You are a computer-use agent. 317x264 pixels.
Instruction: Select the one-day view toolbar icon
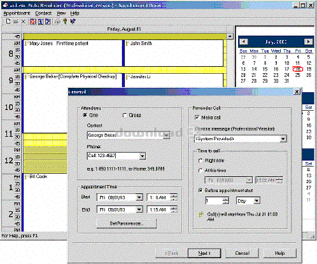pos(40,22)
